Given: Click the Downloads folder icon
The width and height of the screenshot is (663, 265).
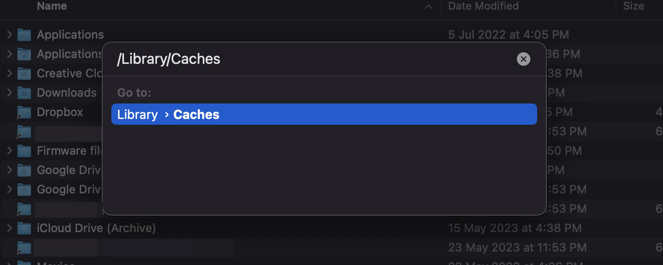Looking at the screenshot, I should (x=24, y=93).
